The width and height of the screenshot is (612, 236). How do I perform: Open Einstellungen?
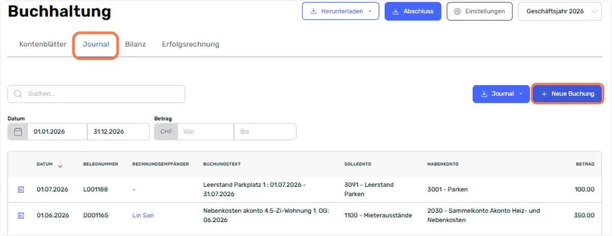[479, 11]
